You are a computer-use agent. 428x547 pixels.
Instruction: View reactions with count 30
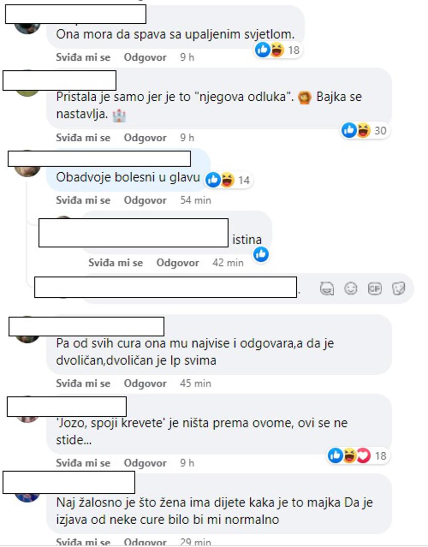(365, 131)
